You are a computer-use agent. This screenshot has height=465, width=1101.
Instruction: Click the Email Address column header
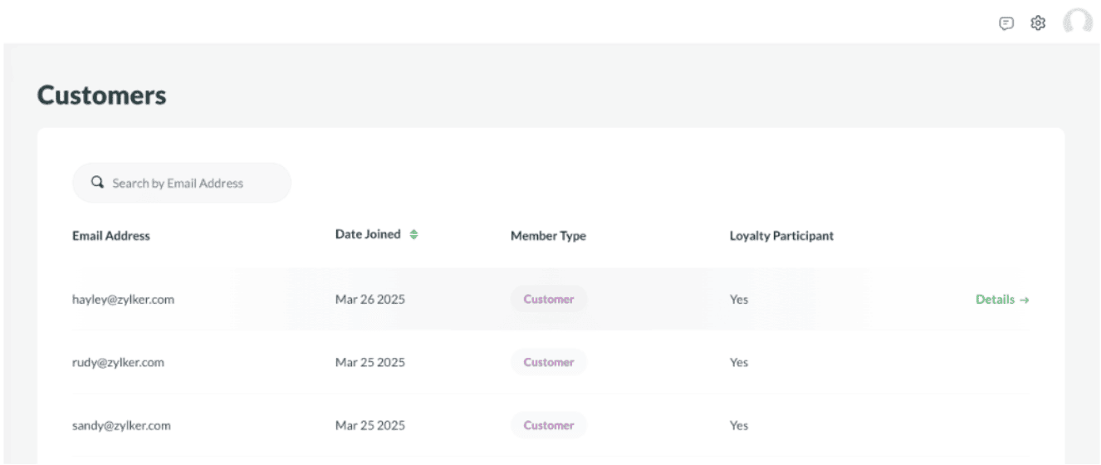click(111, 236)
